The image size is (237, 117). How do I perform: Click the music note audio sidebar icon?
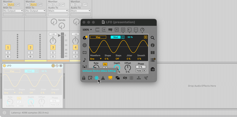click(x=85, y=60)
